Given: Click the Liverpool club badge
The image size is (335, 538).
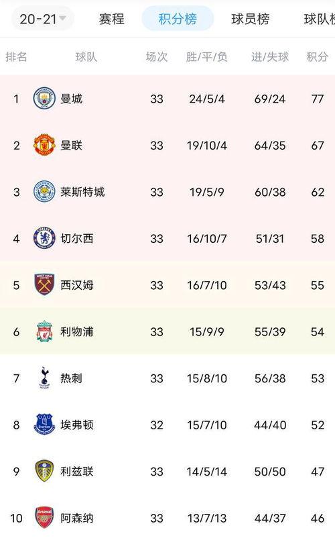Looking at the screenshot, I should coord(44,331).
